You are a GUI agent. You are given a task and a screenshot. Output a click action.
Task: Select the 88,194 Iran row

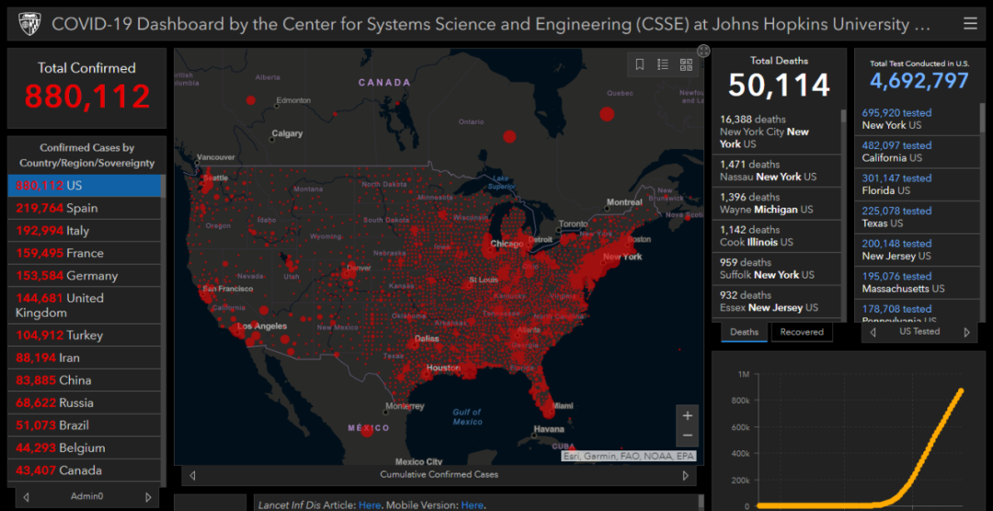85,358
